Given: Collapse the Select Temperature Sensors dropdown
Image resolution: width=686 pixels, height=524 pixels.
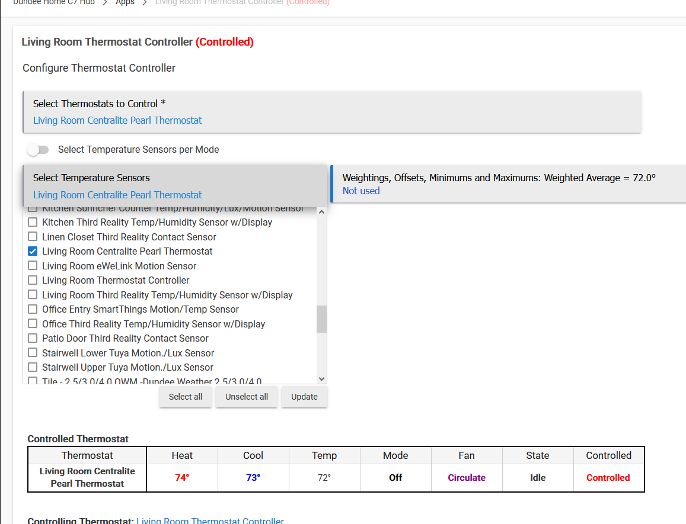Looking at the screenshot, I should coord(175,186).
